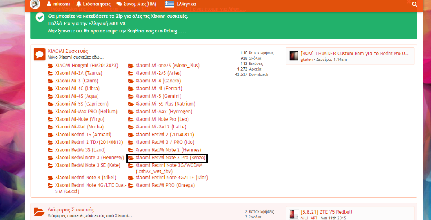Open Xiaomi RedMi 3S (Land) folder

pyautogui.click(x=80, y=150)
